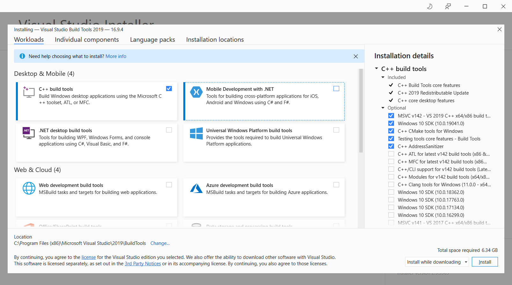Collapse the C++ build tools details tree
Screen dimensions: 512x285
(377, 68)
